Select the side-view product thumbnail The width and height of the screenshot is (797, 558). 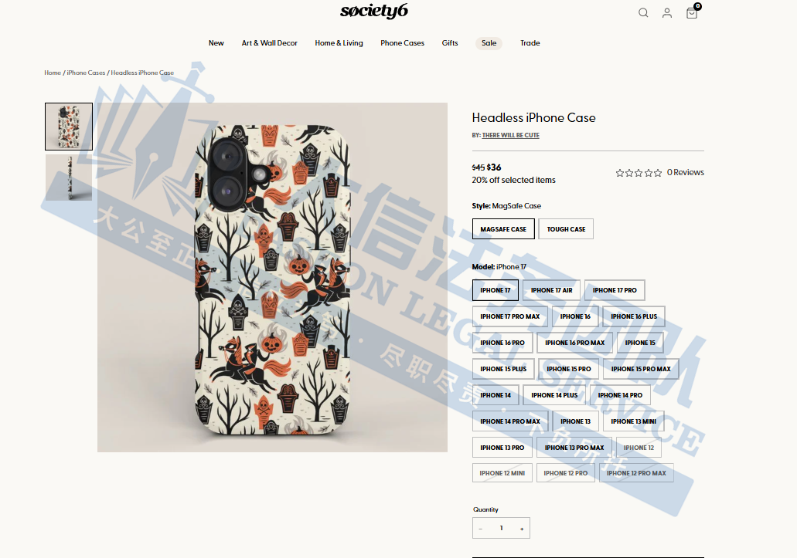[69, 178]
